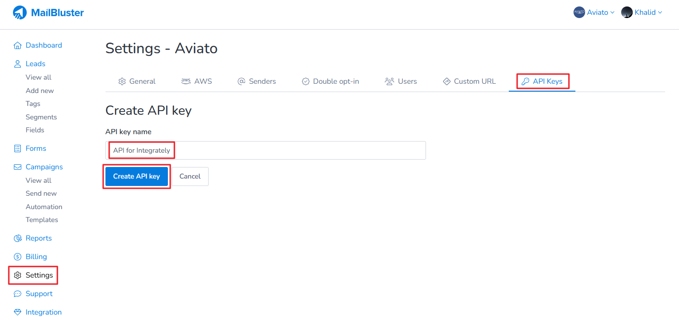Open the Khalid user account menu
The image size is (679, 328).
coord(642,12)
